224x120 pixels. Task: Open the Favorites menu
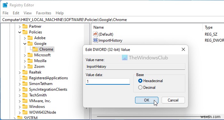click(44, 13)
